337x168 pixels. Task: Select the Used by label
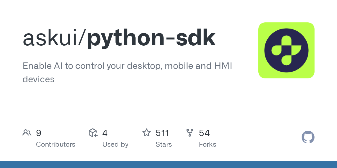pos(115,144)
